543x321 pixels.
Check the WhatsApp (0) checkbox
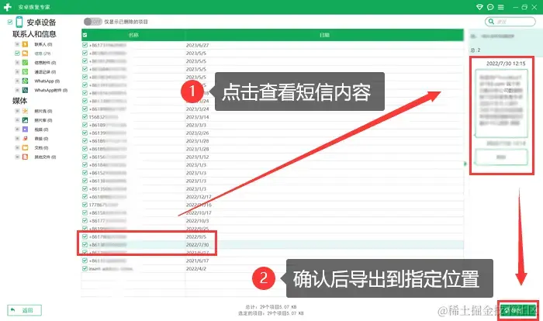[17, 81]
